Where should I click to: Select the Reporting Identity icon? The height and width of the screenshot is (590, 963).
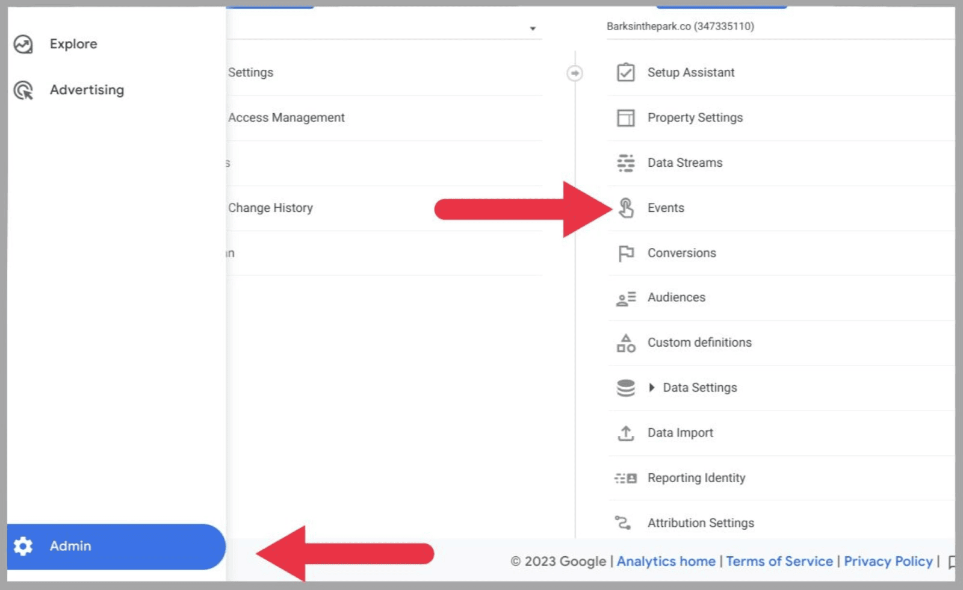click(626, 477)
